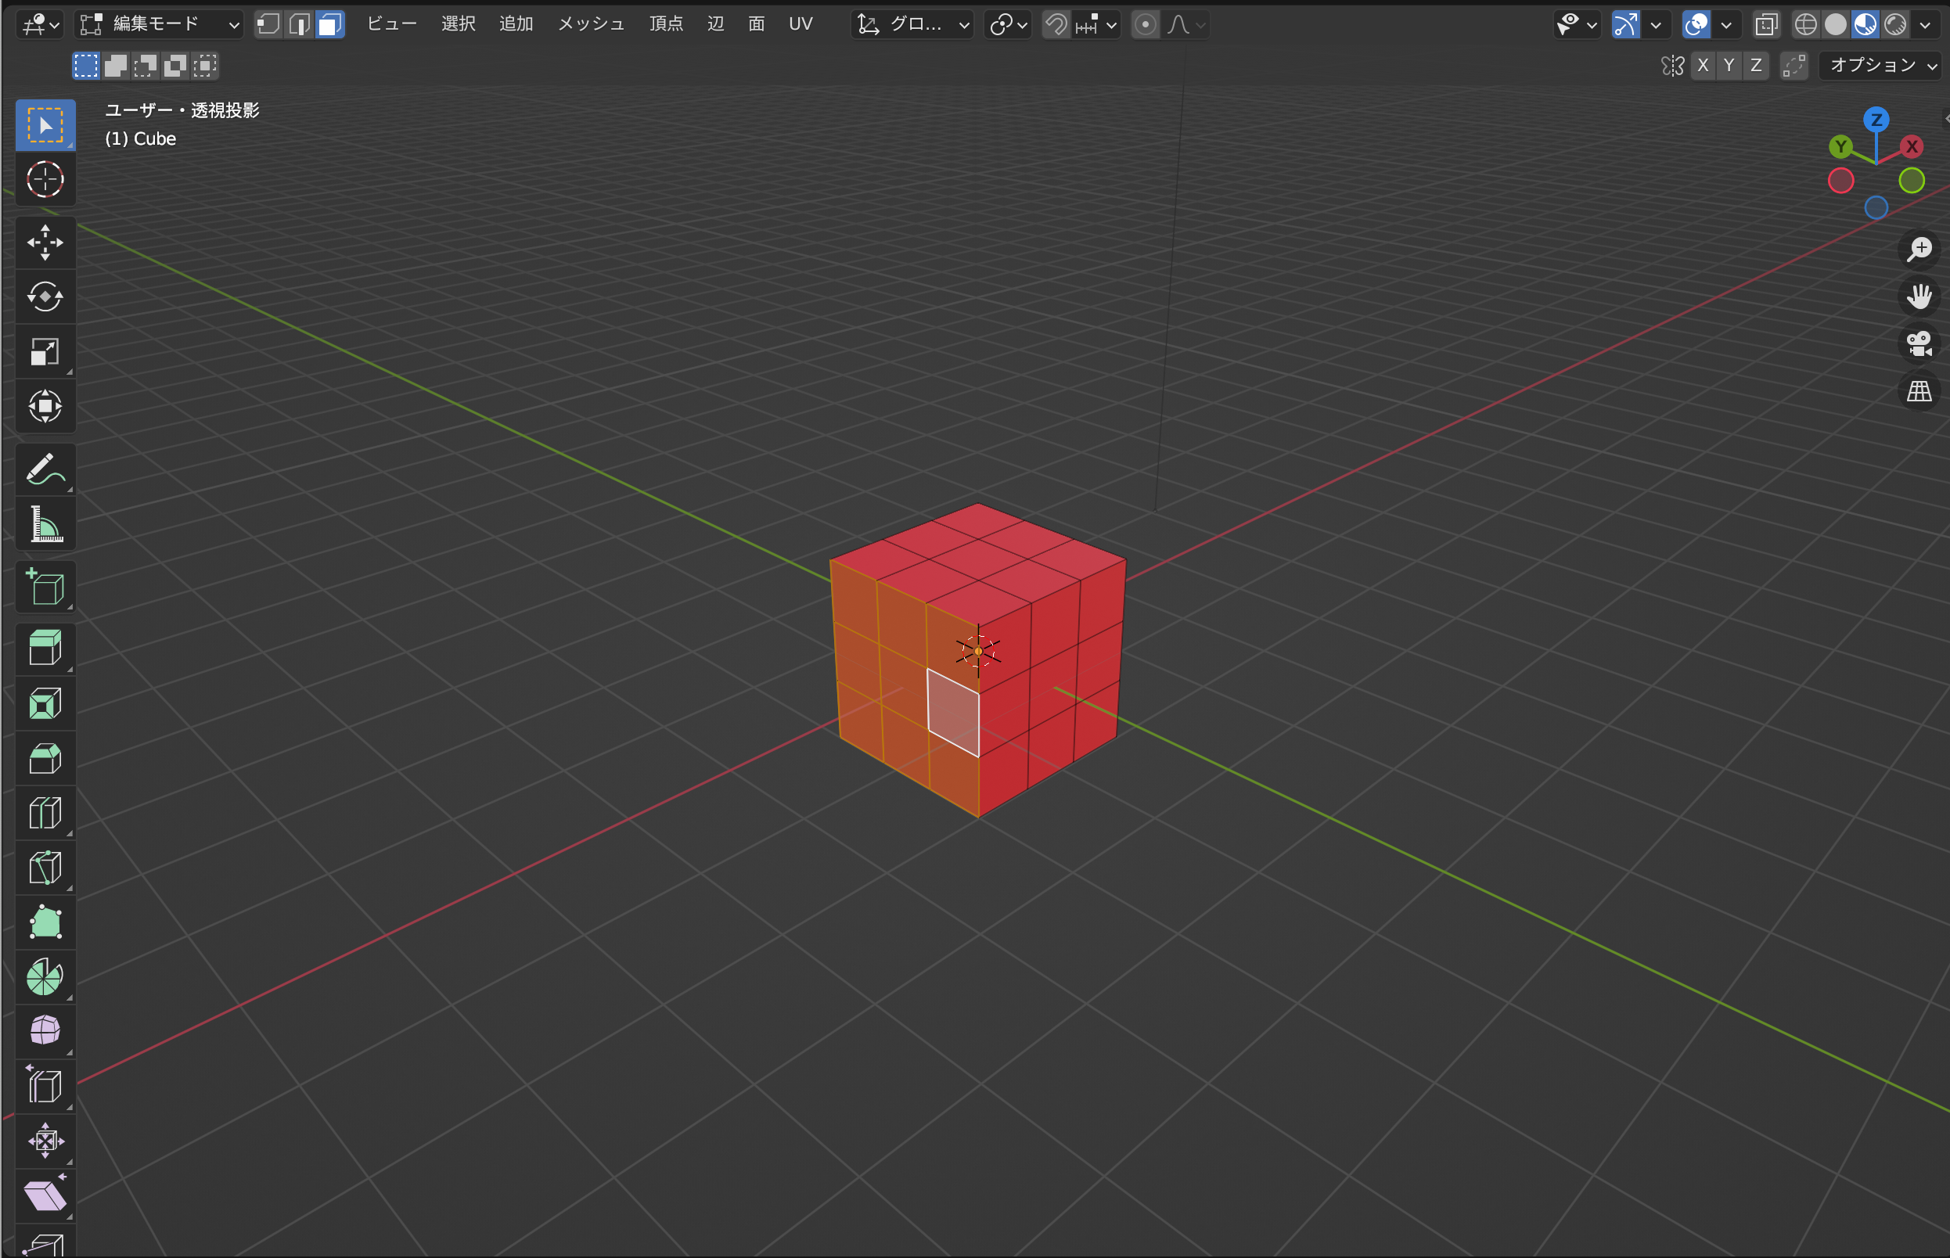Toggle proportional editing

tap(1146, 24)
